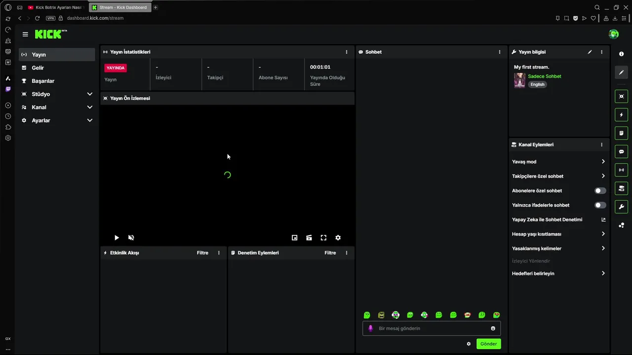Click the Sadece Sohbet category thumbnail
The image size is (632, 355).
tap(519, 80)
